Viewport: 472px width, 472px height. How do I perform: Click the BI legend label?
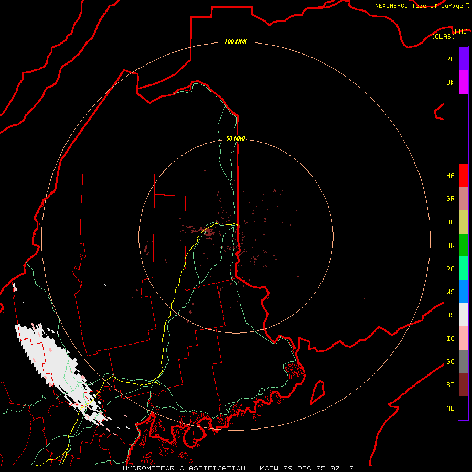(450, 385)
